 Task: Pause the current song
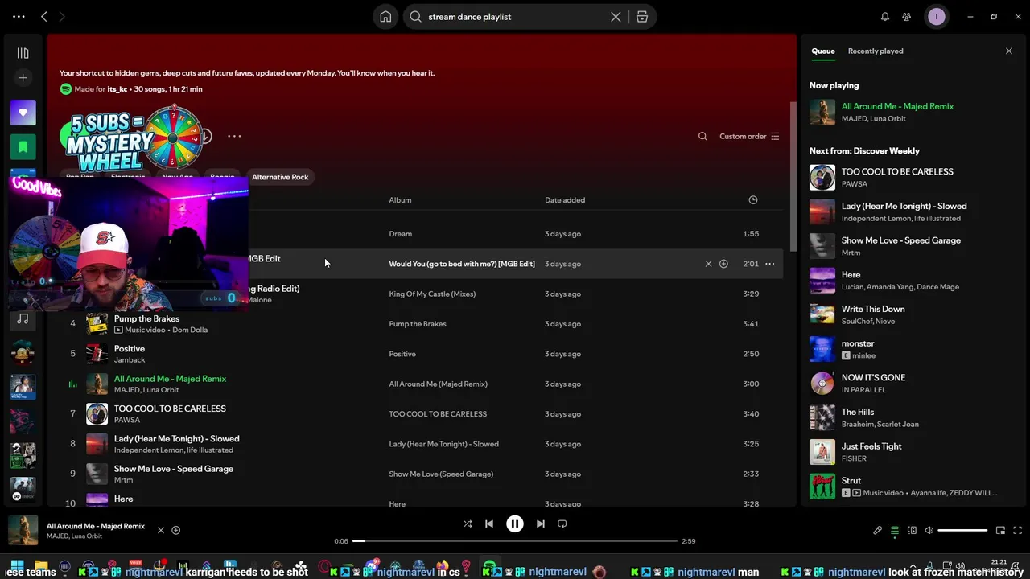coord(515,524)
